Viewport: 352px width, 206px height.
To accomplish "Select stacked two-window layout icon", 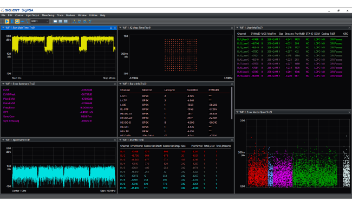I will tap(61, 21).
